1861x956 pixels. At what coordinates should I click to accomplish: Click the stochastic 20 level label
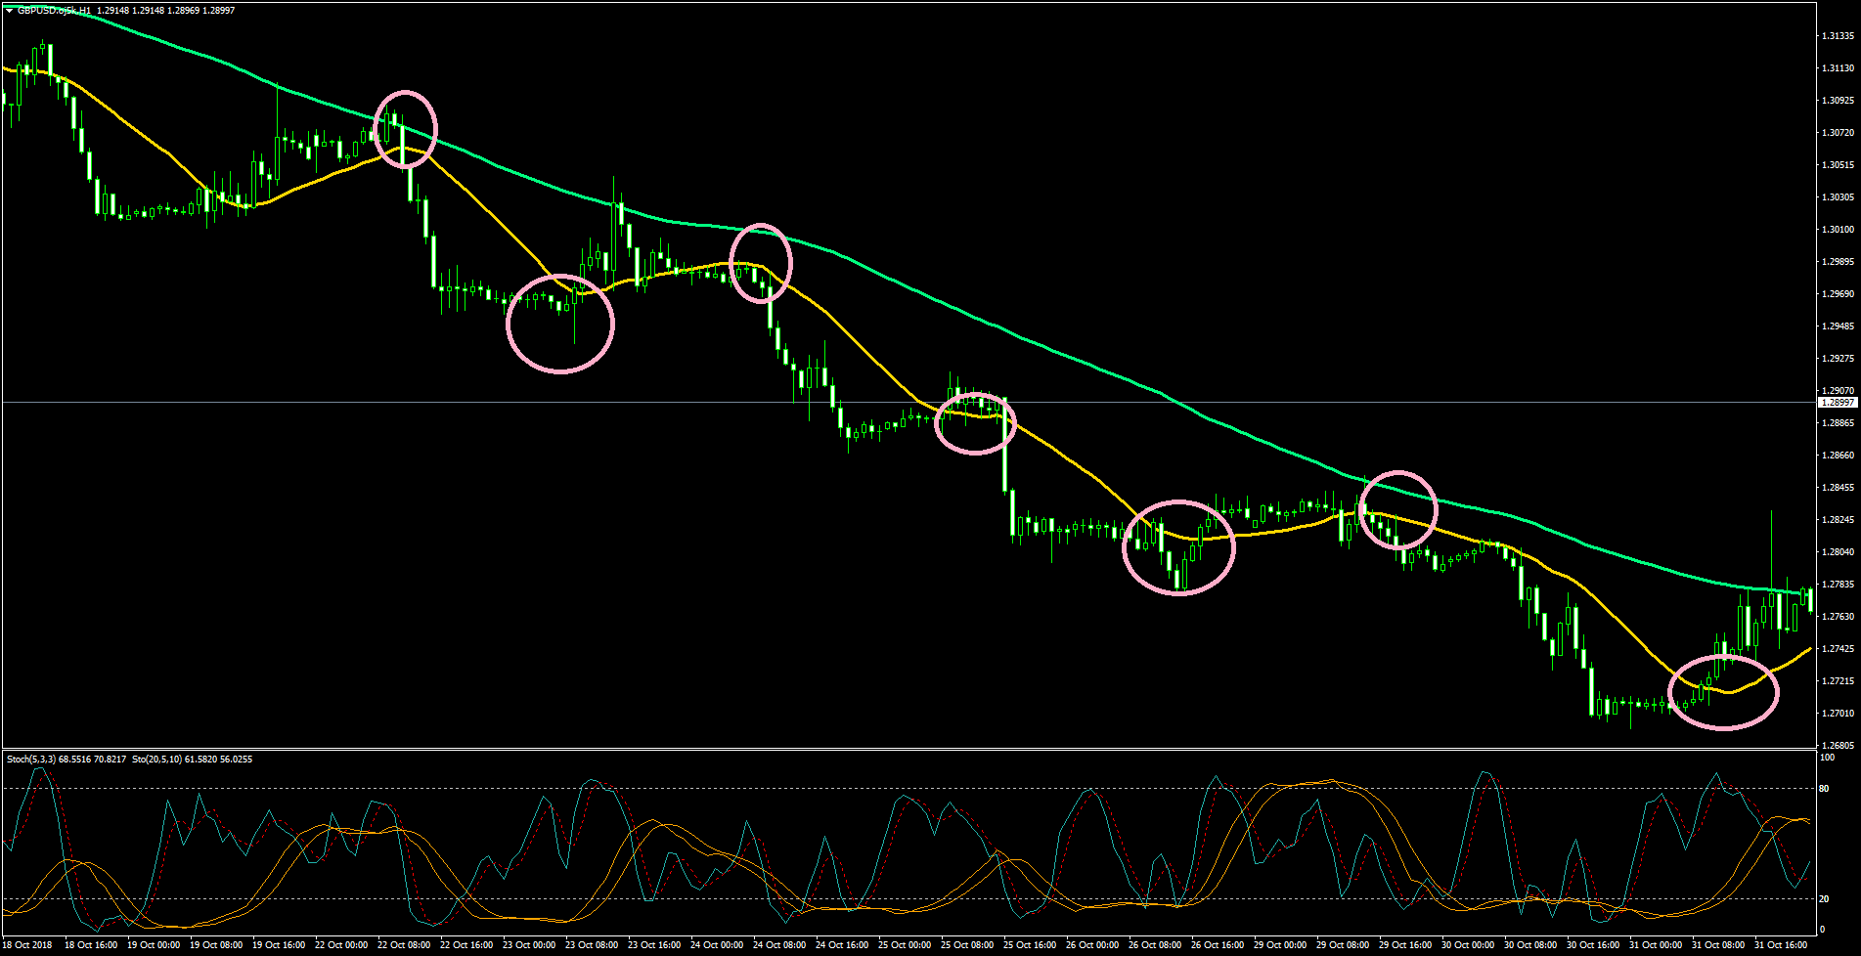pos(1825,899)
